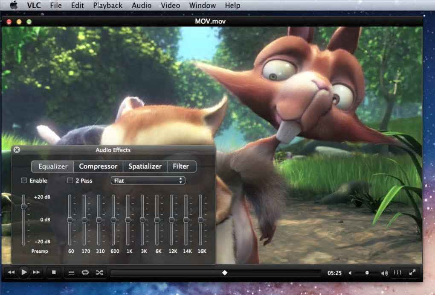Stop playback
Screen dimensions: 435x295
click(54, 272)
